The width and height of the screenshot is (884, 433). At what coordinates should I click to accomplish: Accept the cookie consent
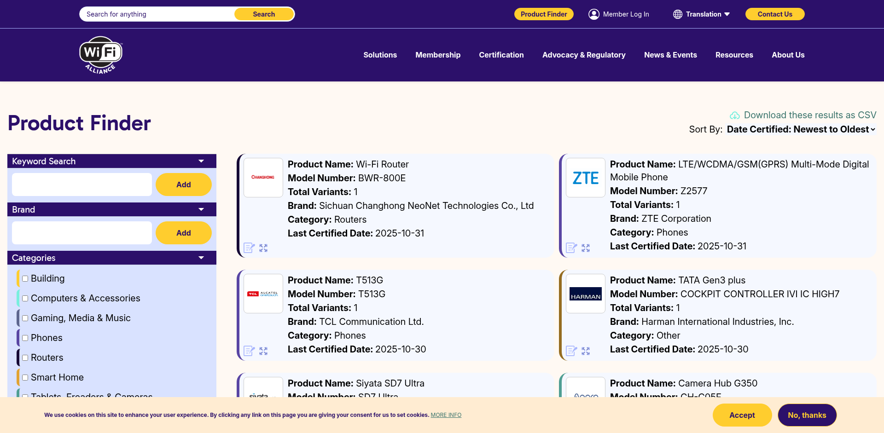point(742,415)
